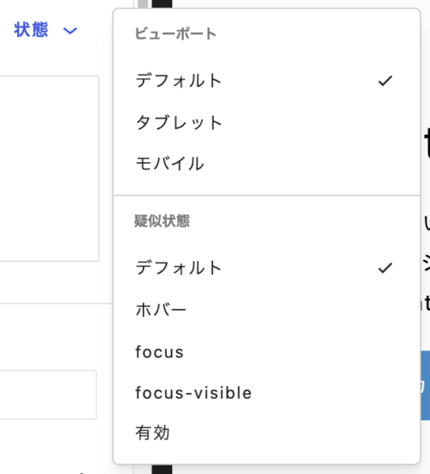Click the blue button at right edge
This screenshot has width=430, height=474.
(x=425, y=385)
